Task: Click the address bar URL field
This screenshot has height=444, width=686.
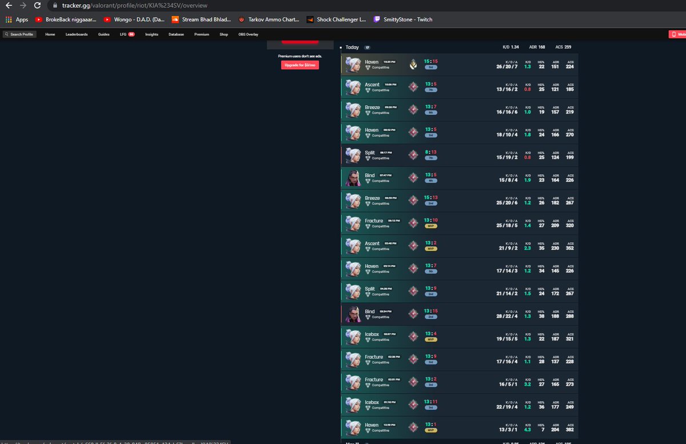Action: pyautogui.click(x=143, y=5)
